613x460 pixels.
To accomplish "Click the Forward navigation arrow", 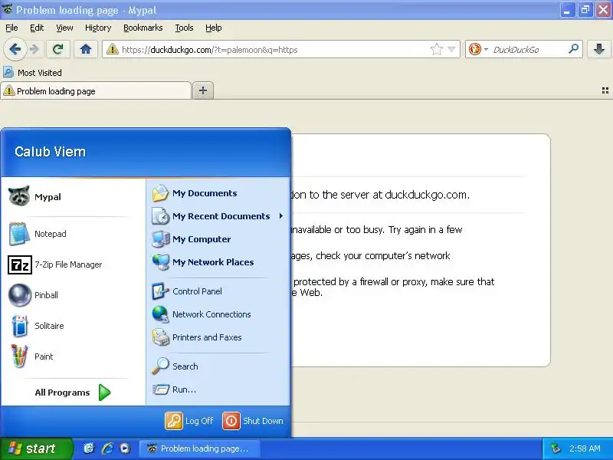I will (x=34, y=49).
